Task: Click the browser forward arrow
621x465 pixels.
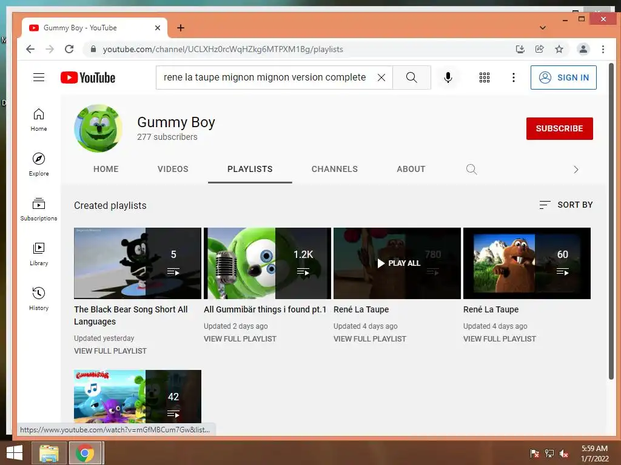Action: coord(50,49)
